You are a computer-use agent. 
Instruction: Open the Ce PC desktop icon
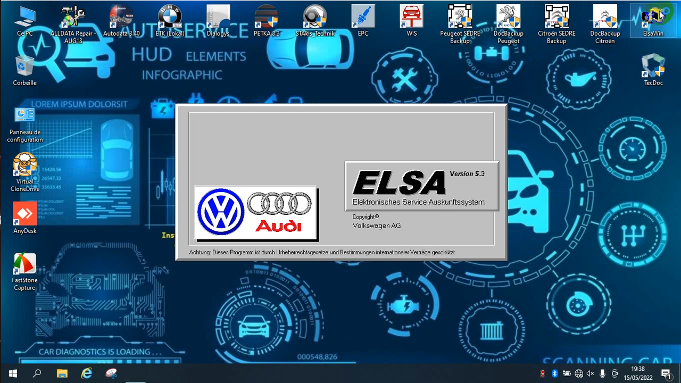point(24,21)
